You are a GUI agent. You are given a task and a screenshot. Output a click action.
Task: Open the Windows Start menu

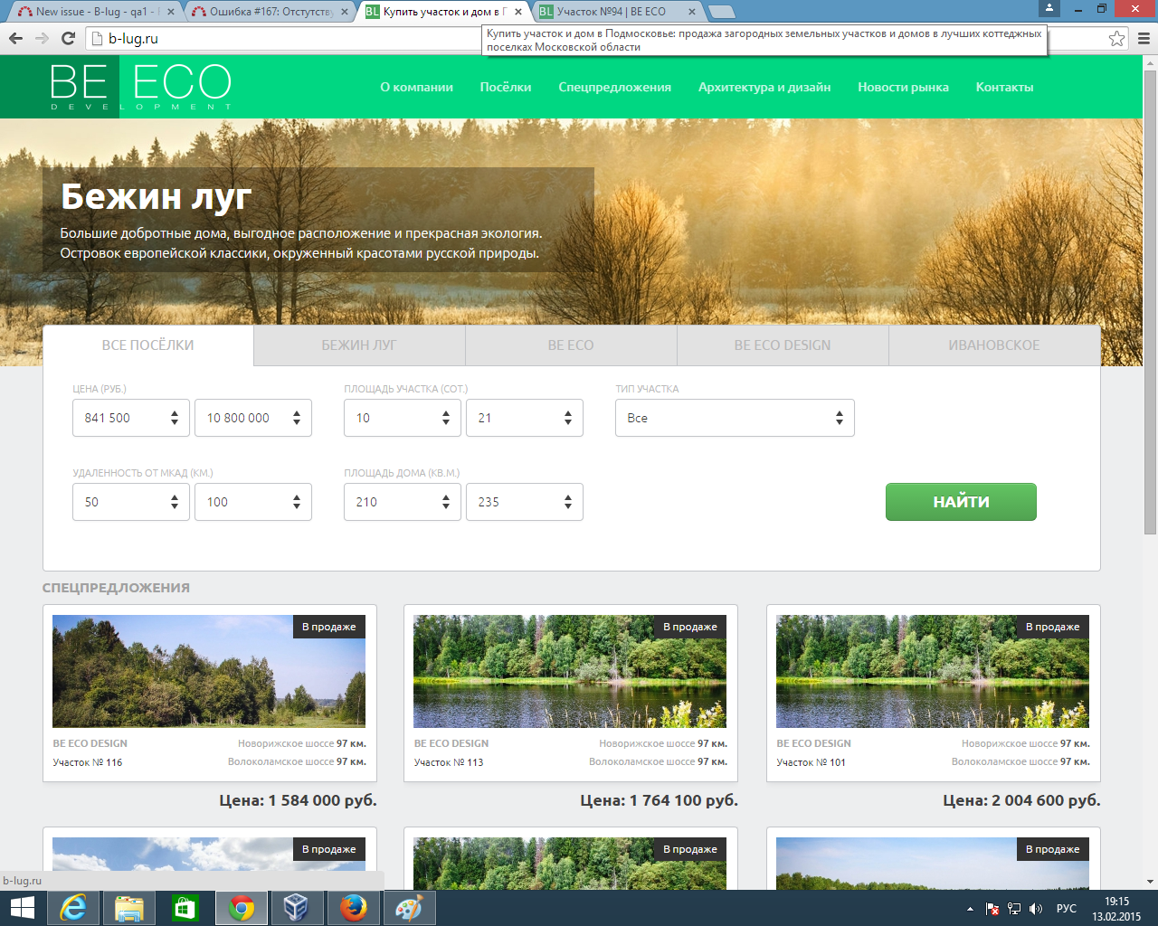(22, 908)
